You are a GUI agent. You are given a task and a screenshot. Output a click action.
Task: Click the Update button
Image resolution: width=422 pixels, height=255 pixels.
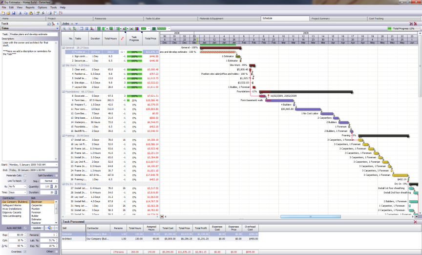coord(37,228)
